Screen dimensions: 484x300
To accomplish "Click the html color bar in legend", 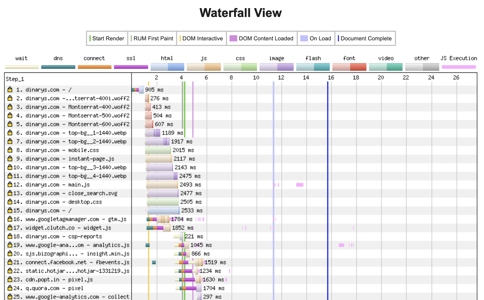I will pos(167,67).
